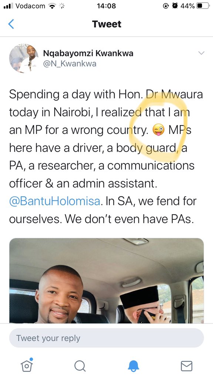This screenshot has height=380, width=213.
Task: Tap the orientation lock status icon
Action: (166, 6)
